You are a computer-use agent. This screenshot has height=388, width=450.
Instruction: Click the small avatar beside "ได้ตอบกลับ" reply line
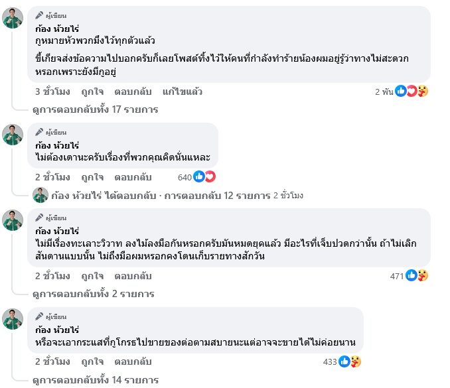(x=40, y=196)
